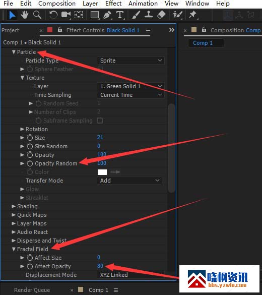Enable the Size property stopwatch
262x295 pixels.
coord(30,138)
